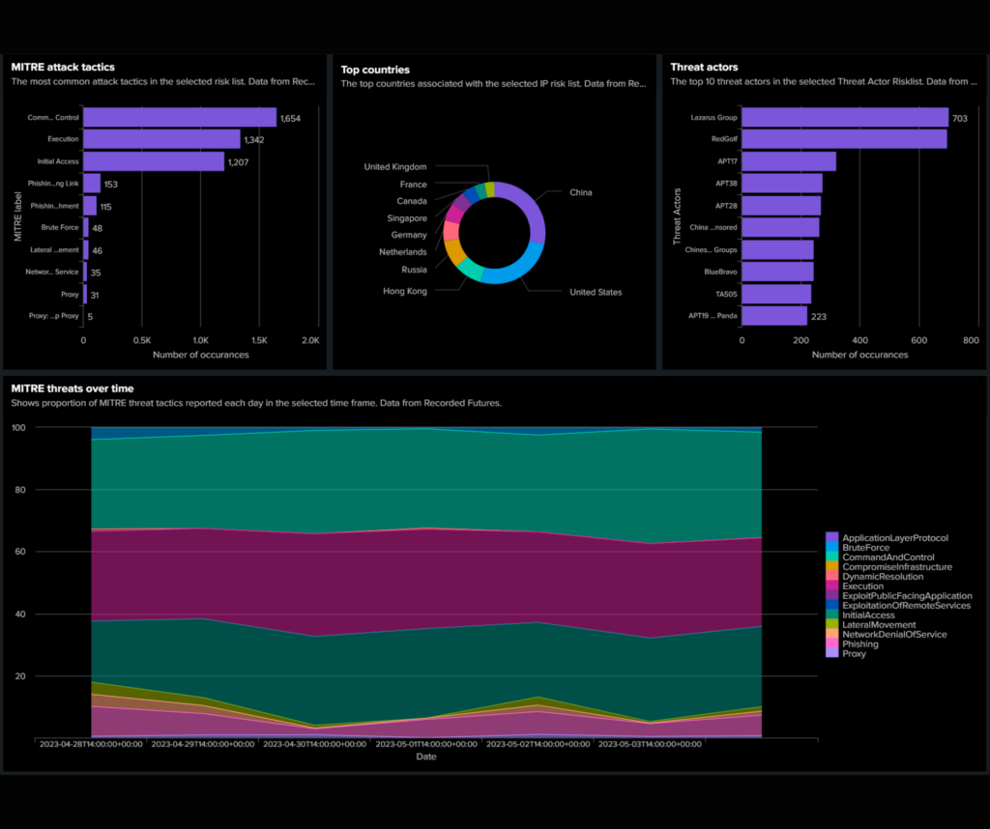Click the 2023-05-01 date tick on x-axis
The image size is (990, 829).
pos(425,744)
